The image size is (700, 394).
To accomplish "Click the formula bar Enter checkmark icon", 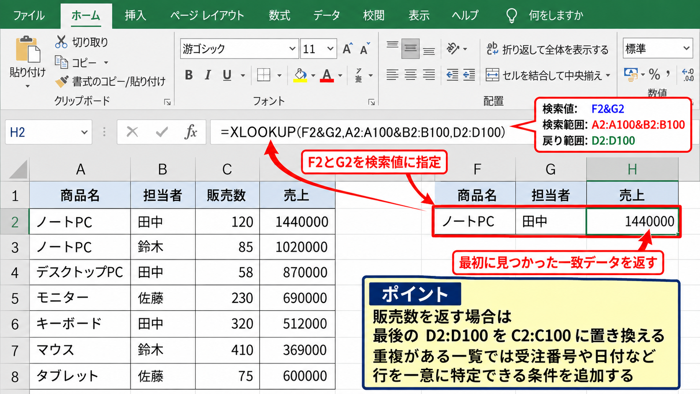I will (x=162, y=132).
